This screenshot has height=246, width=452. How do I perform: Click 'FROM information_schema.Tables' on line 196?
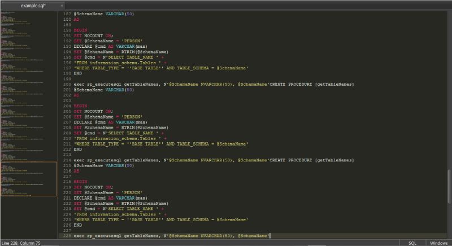coord(116,63)
